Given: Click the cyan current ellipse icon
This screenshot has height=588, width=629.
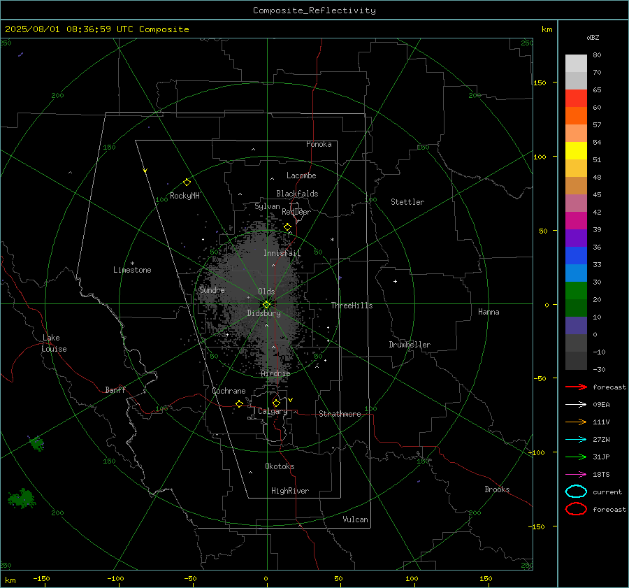Looking at the screenshot, I should tap(576, 492).
